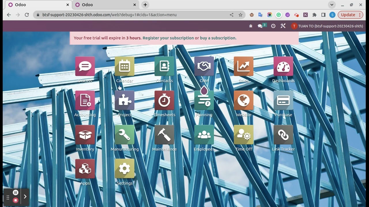Open the Link Tracker app

tap(283, 135)
